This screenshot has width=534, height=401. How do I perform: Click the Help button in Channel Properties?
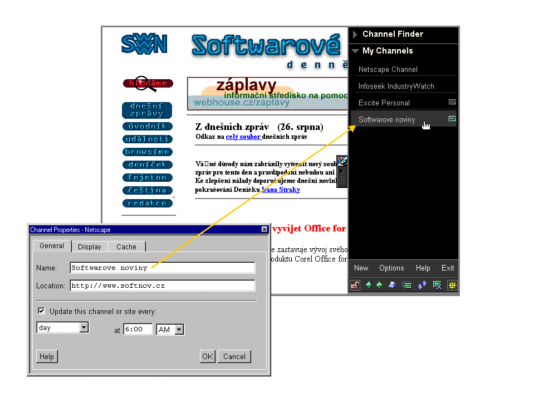pyautogui.click(x=47, y=357)
